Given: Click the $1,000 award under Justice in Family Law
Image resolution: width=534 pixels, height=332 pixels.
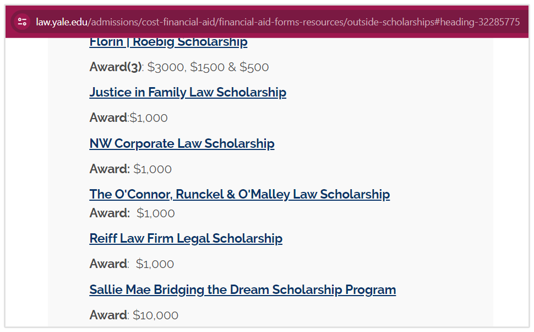Looking at the screenshot, I should [149, 118].
